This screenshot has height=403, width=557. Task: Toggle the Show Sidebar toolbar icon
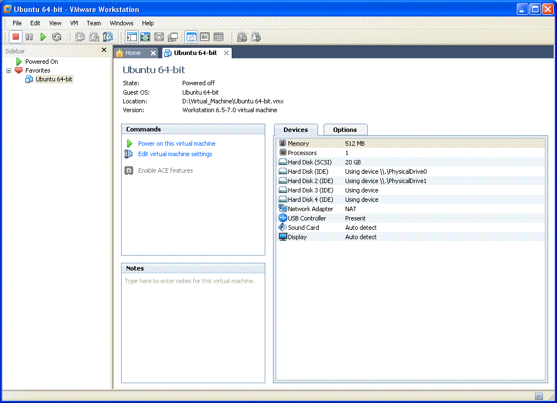click(132, 37)
